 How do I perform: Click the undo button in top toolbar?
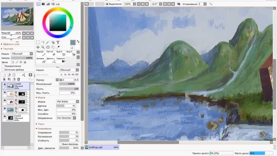87,4
